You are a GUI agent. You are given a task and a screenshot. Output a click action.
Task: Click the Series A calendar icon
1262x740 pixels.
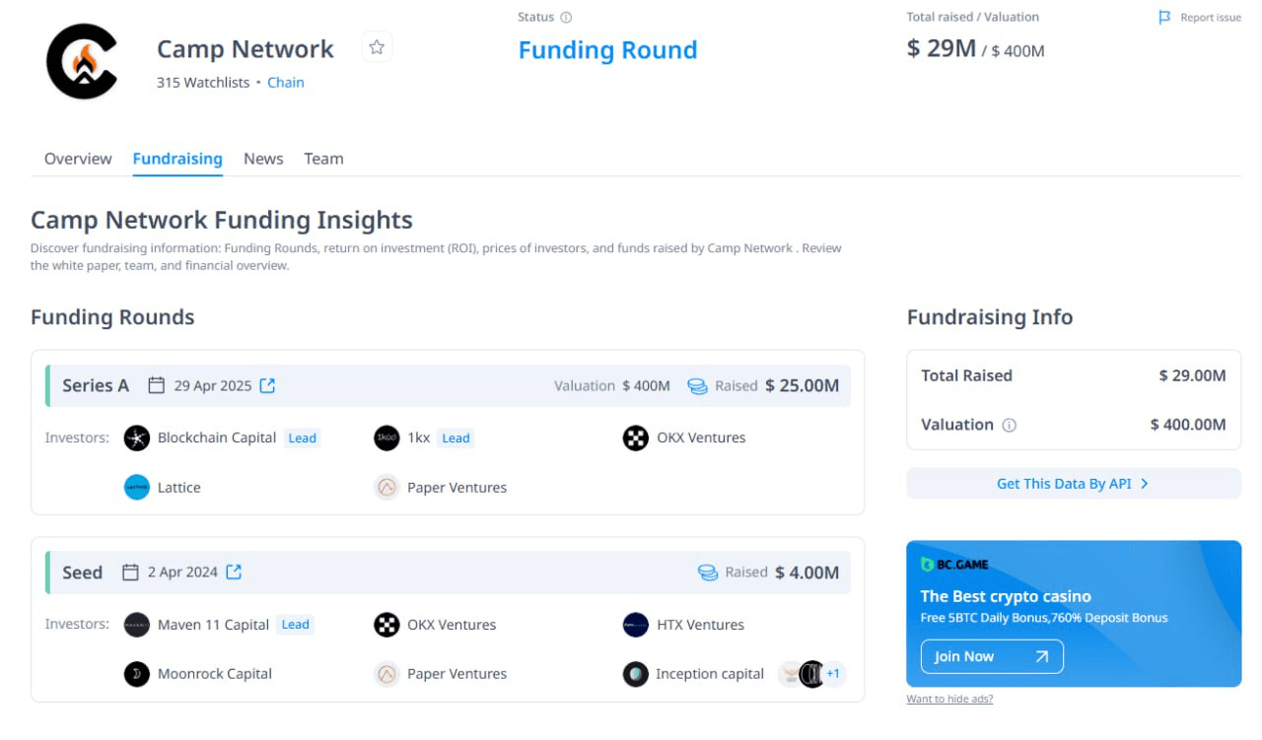[156, 385]
